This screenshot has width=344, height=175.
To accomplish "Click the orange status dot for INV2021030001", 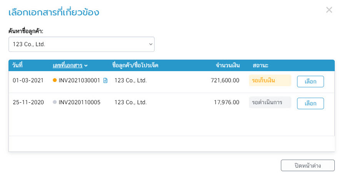I will tap(55, 81).
